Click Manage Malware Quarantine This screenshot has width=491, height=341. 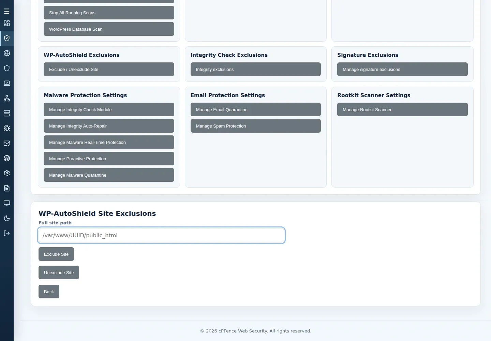click(x=109, y=175)
